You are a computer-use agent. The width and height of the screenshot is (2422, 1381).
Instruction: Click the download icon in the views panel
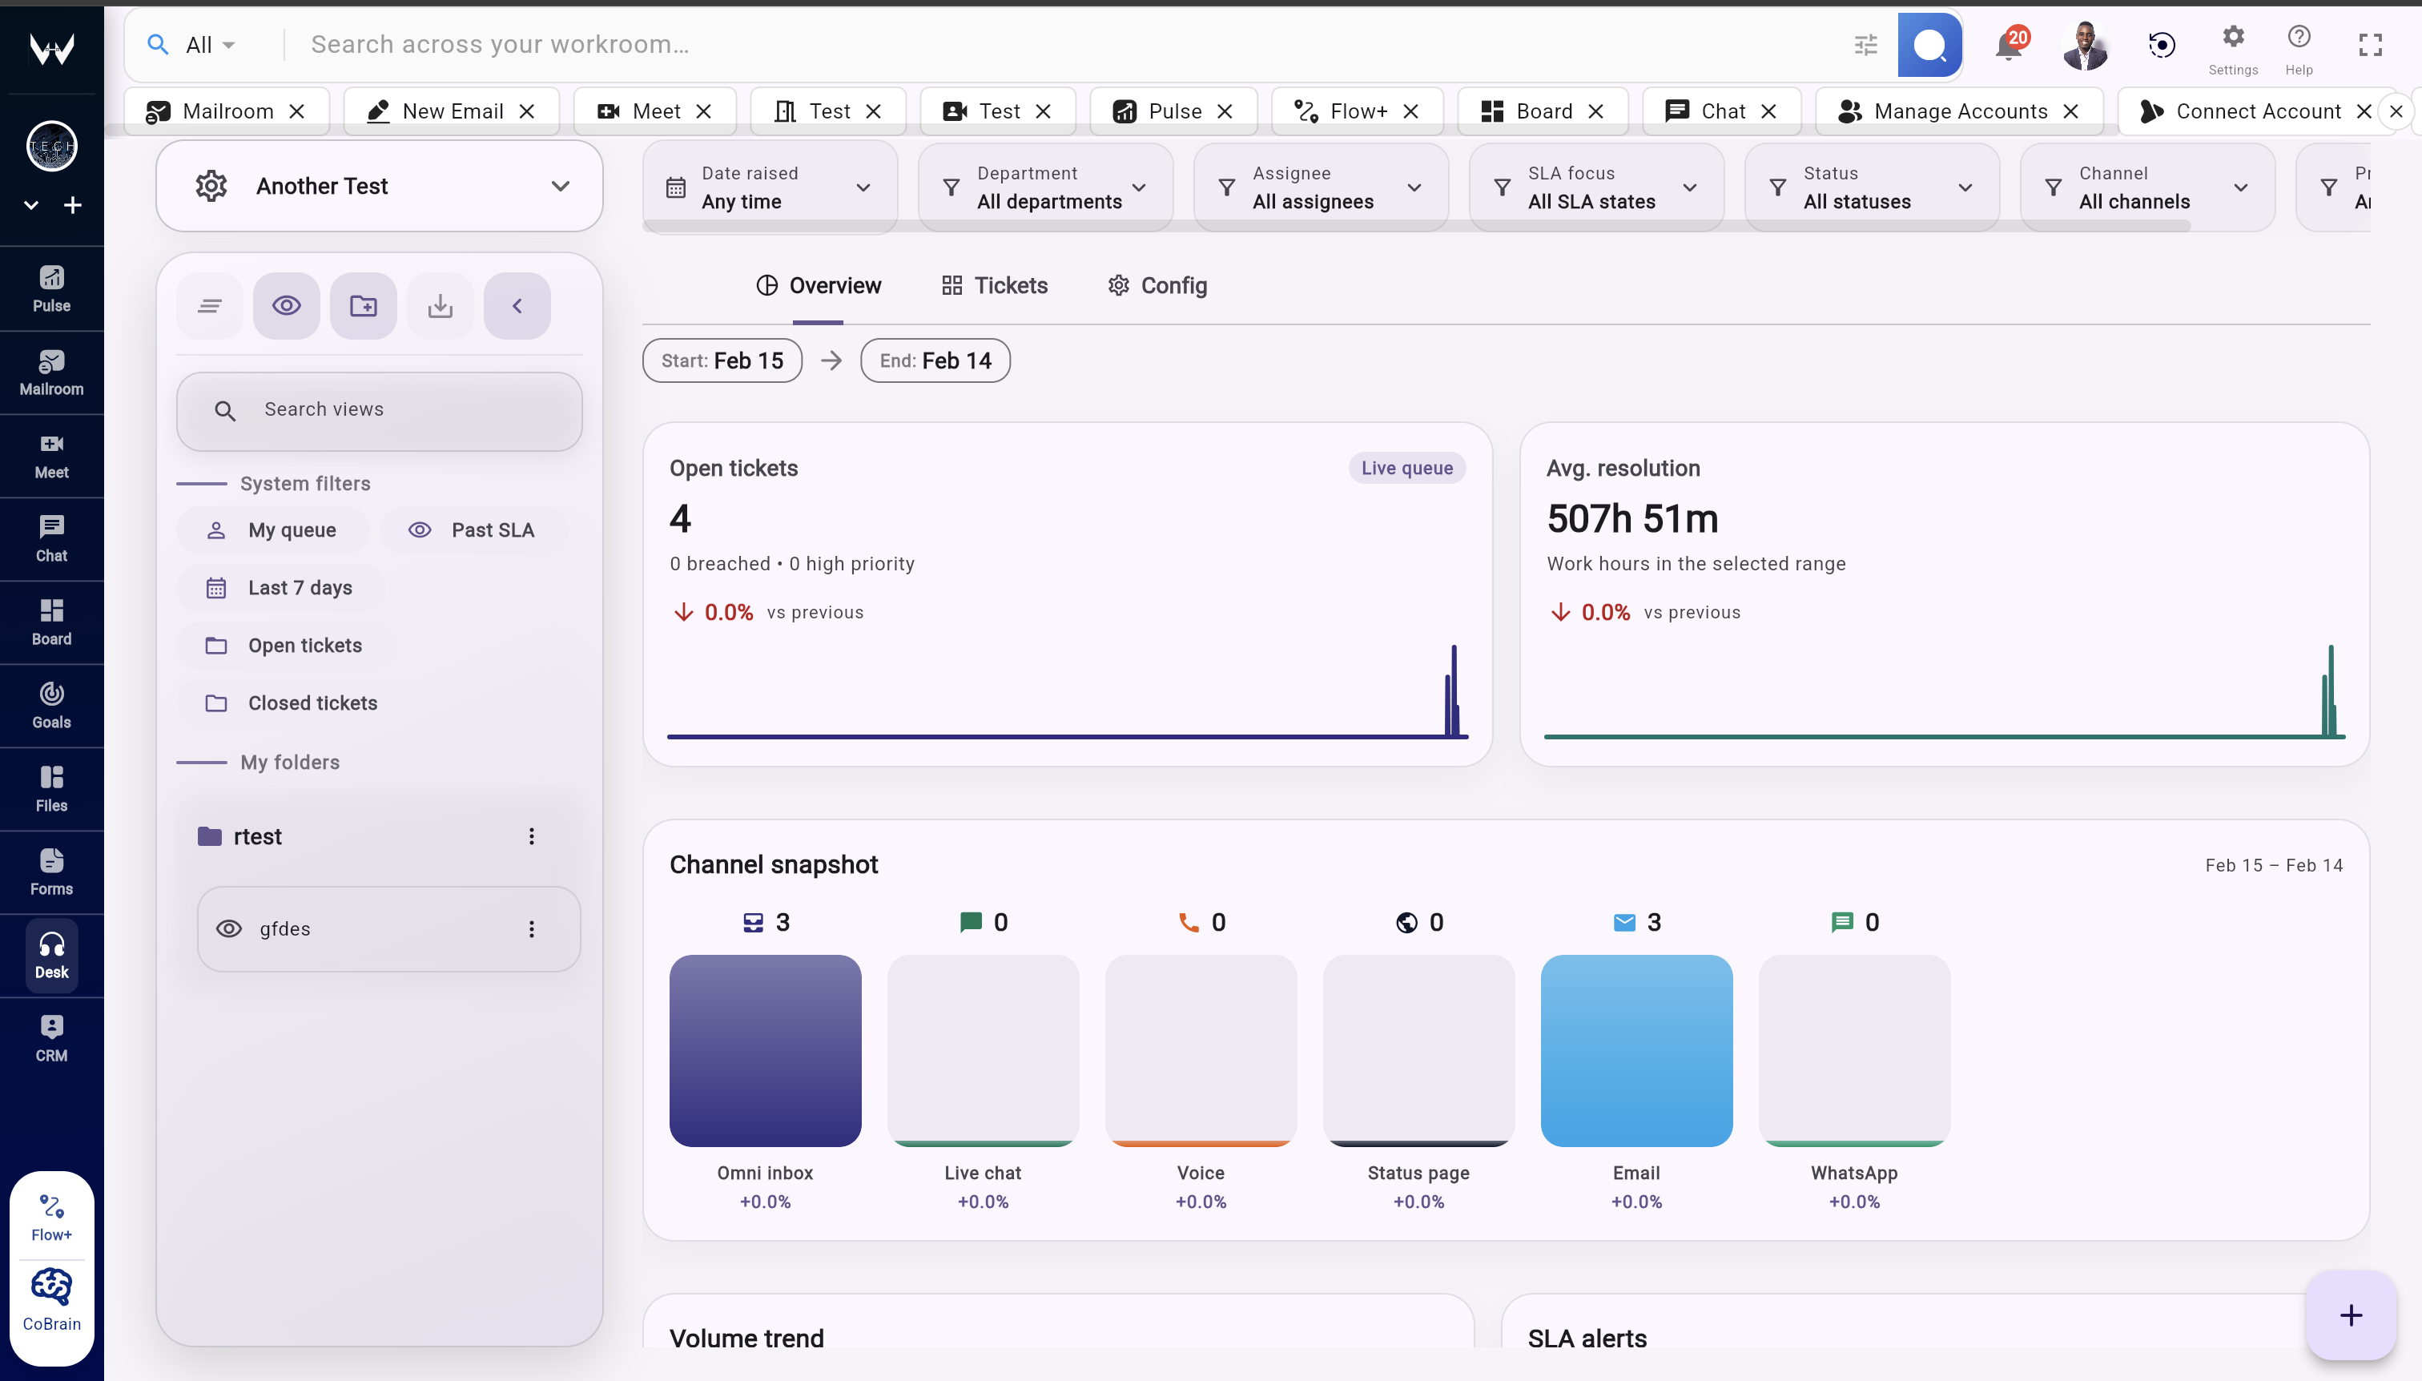tap(439, 305)
